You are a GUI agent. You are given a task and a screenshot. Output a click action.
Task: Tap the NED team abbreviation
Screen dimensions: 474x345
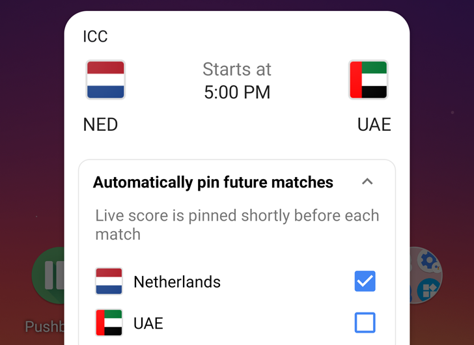[100, 124]
